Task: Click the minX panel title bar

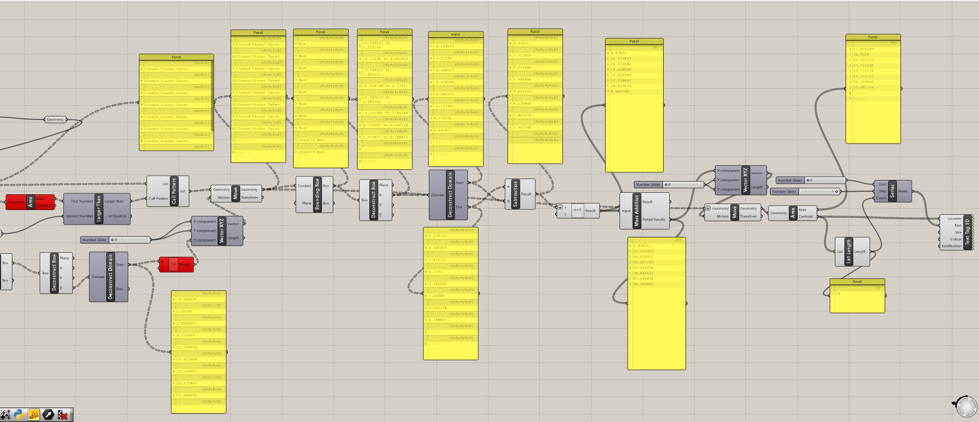Action: click(456, 34)
